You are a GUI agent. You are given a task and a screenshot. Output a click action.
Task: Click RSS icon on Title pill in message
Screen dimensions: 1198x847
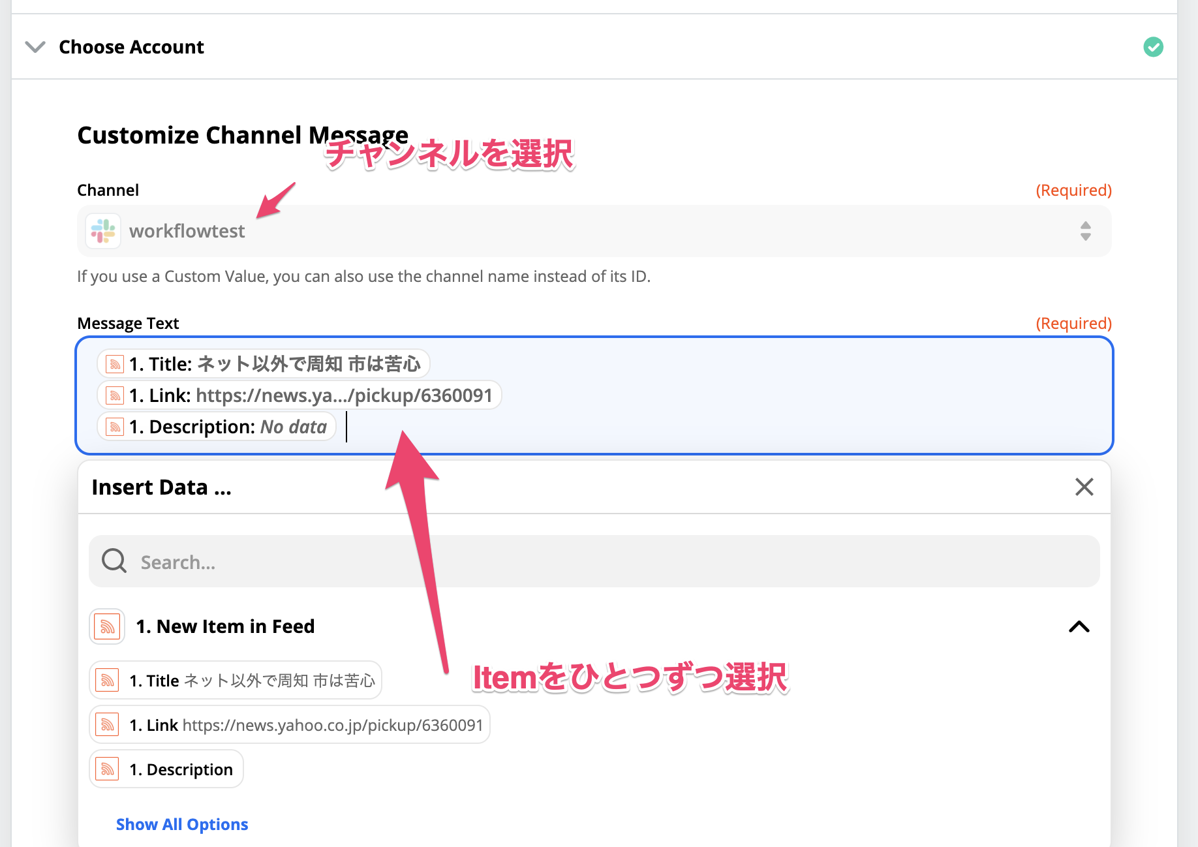(x=115, y=364)
